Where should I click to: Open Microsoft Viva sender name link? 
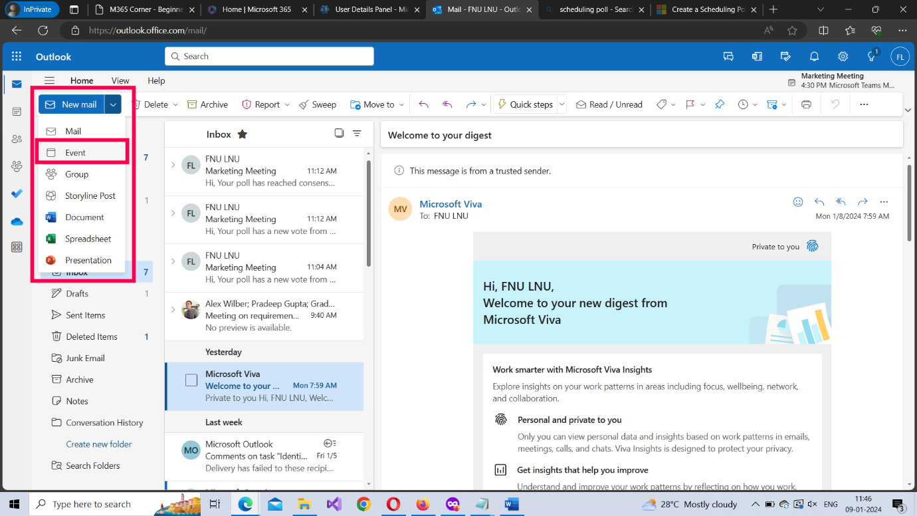[x=451, y=204]
